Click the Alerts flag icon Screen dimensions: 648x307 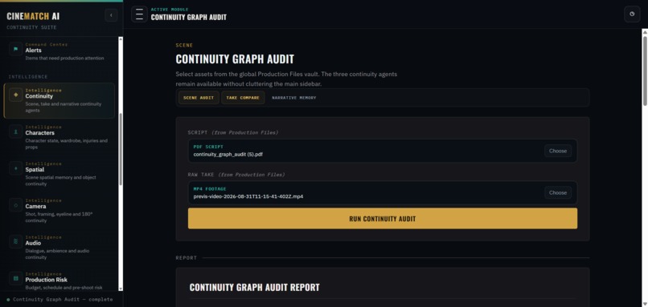click(16, 50)
